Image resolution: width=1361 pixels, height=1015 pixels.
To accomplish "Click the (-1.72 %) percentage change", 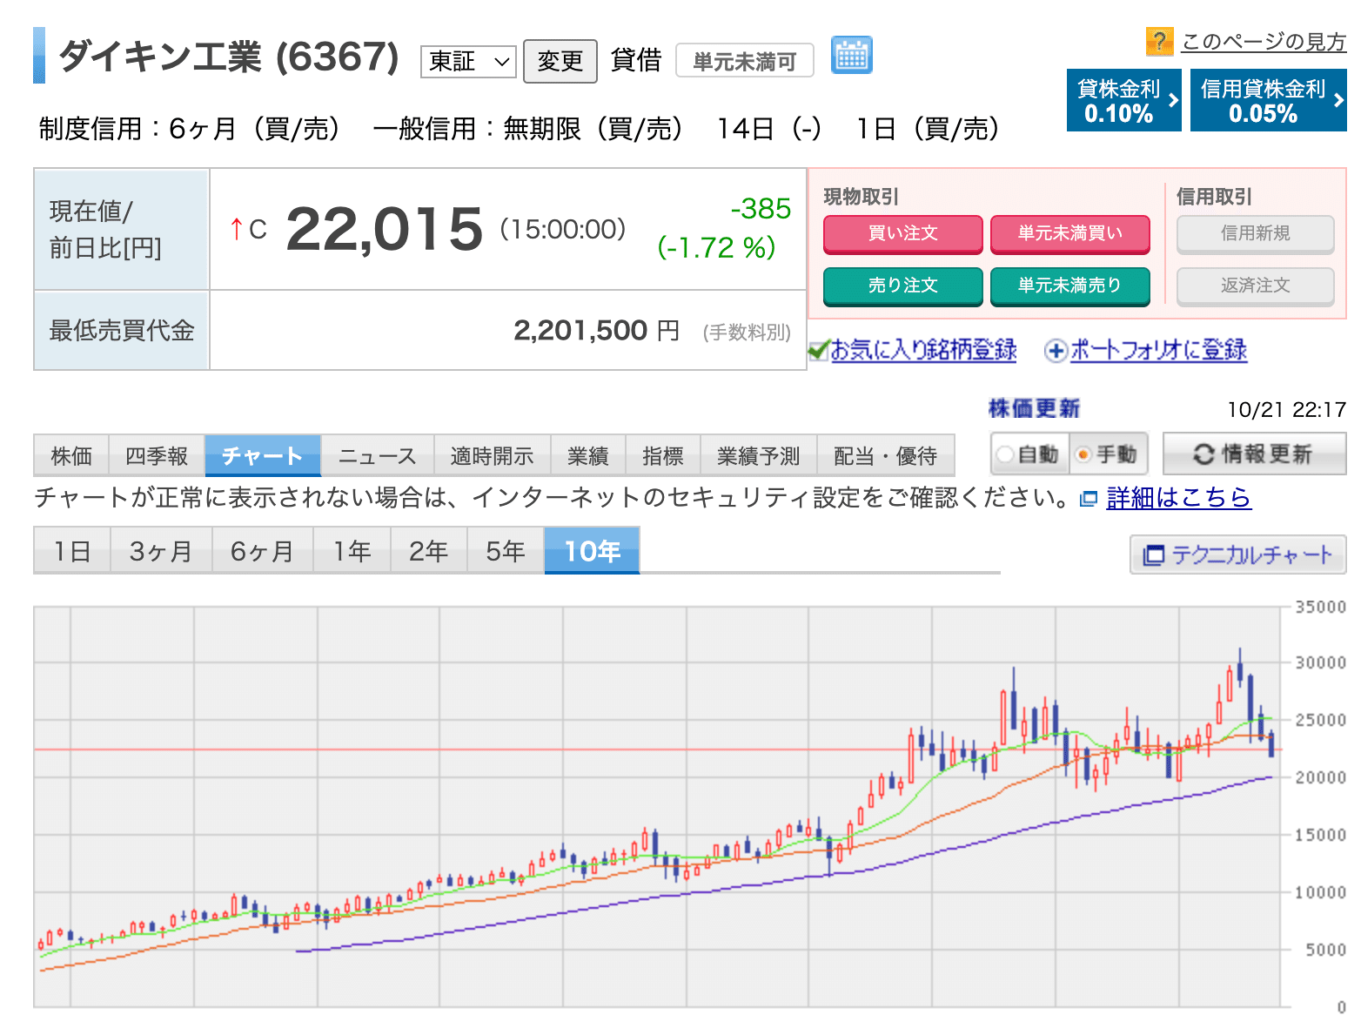I will (717, 248).
